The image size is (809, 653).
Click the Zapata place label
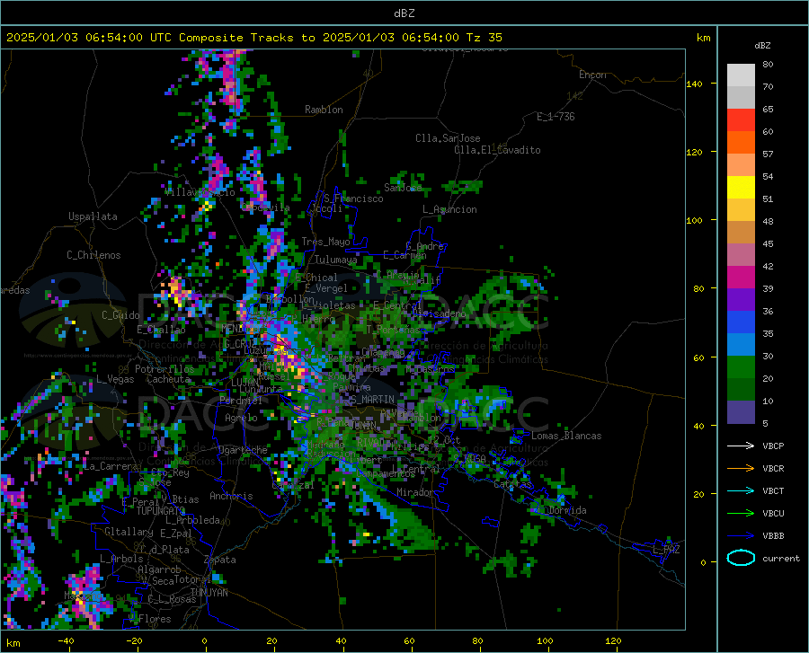220,560
